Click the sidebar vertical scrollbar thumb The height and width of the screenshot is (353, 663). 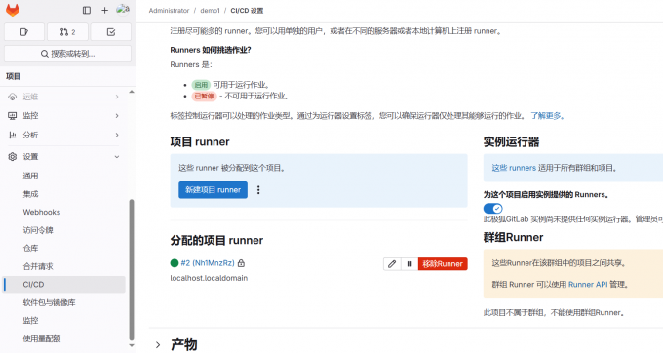132,270
